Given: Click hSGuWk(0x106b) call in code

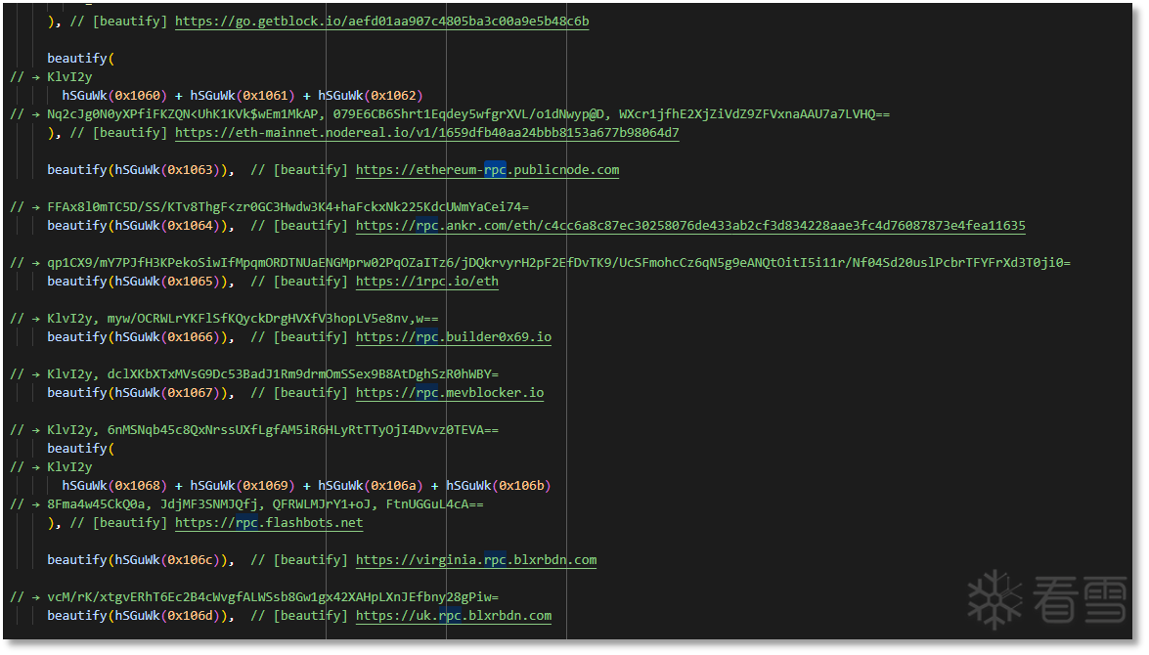Looking at the screenshot, I should coord(499,485).
